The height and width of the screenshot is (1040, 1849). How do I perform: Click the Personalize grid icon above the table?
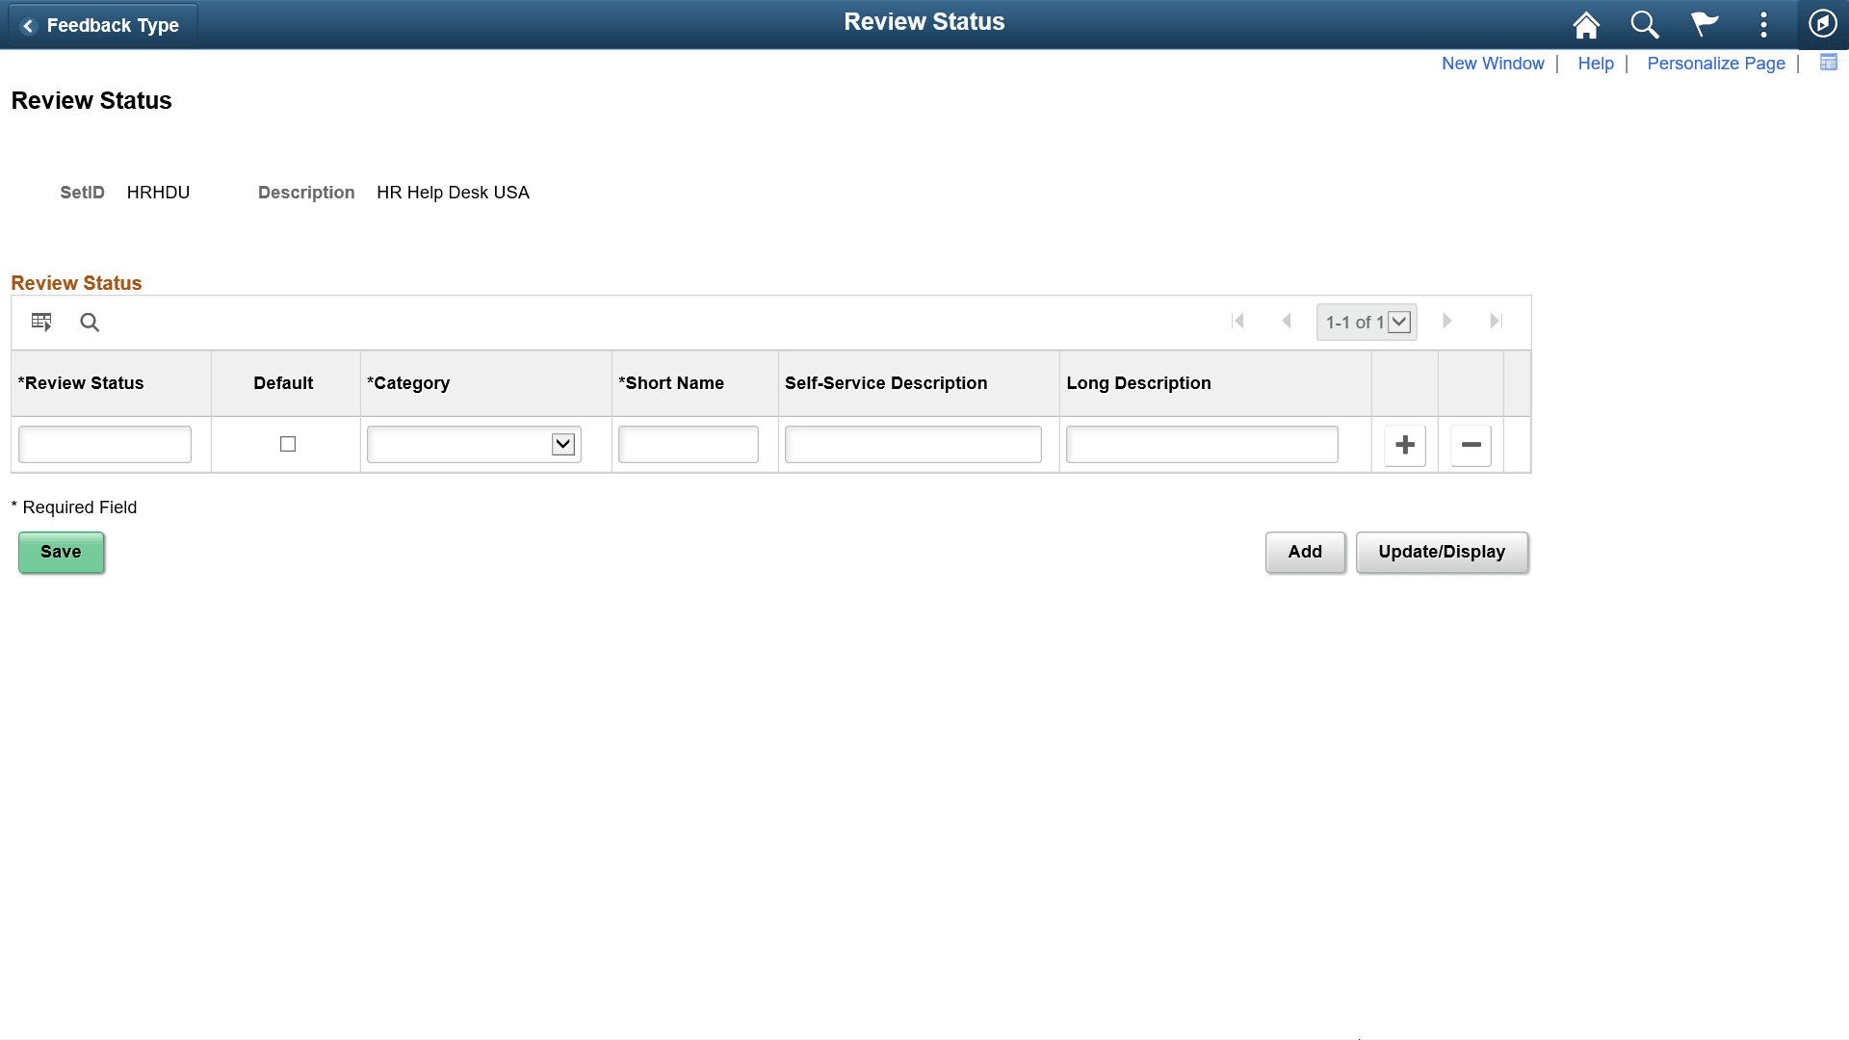40,322
